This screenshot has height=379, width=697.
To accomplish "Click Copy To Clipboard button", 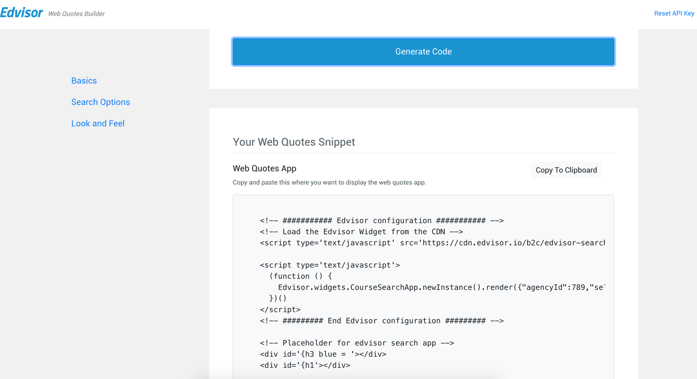I will pyautogui.click(x=566, y=170).
